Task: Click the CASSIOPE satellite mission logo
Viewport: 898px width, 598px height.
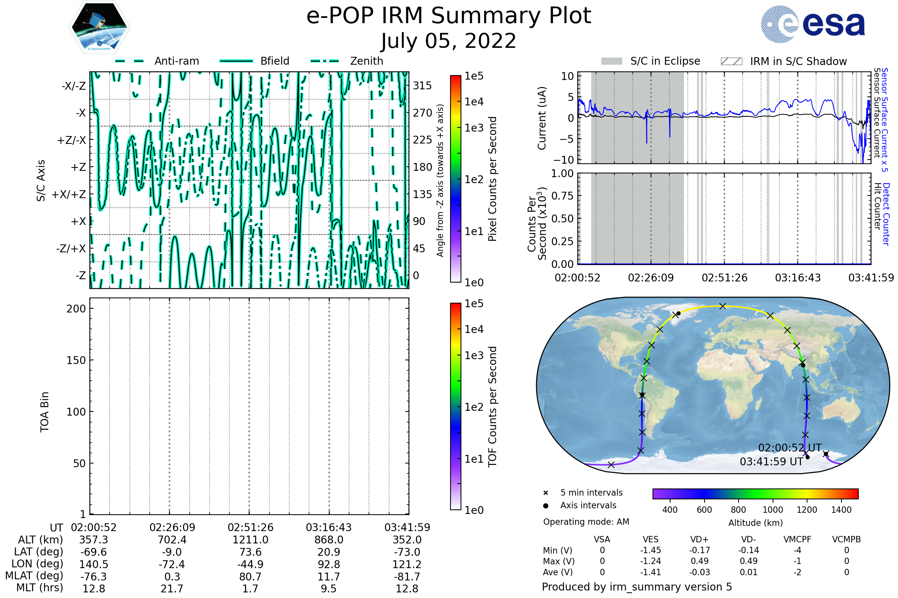Action: pyautogui.click(x=99, y=27)
